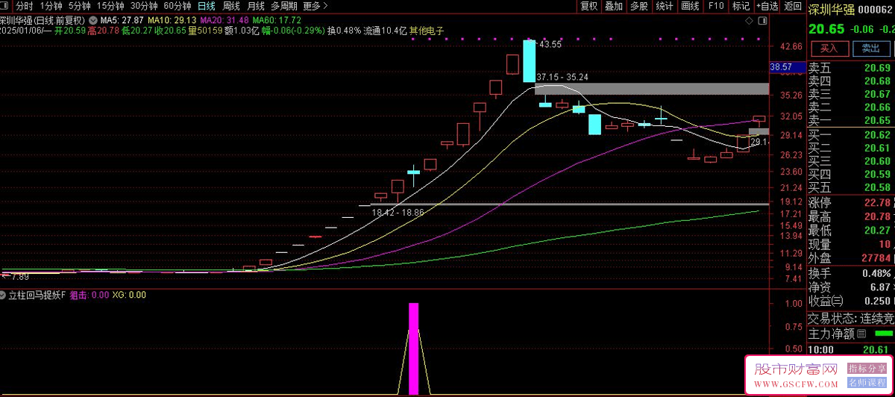Viewport: 895px width, 397px height.
Task: Click the 最高 20.78 value
Action: (877, 216)
